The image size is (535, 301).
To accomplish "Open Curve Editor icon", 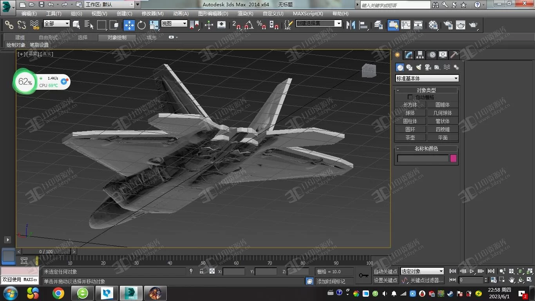I will coord(406,25).
